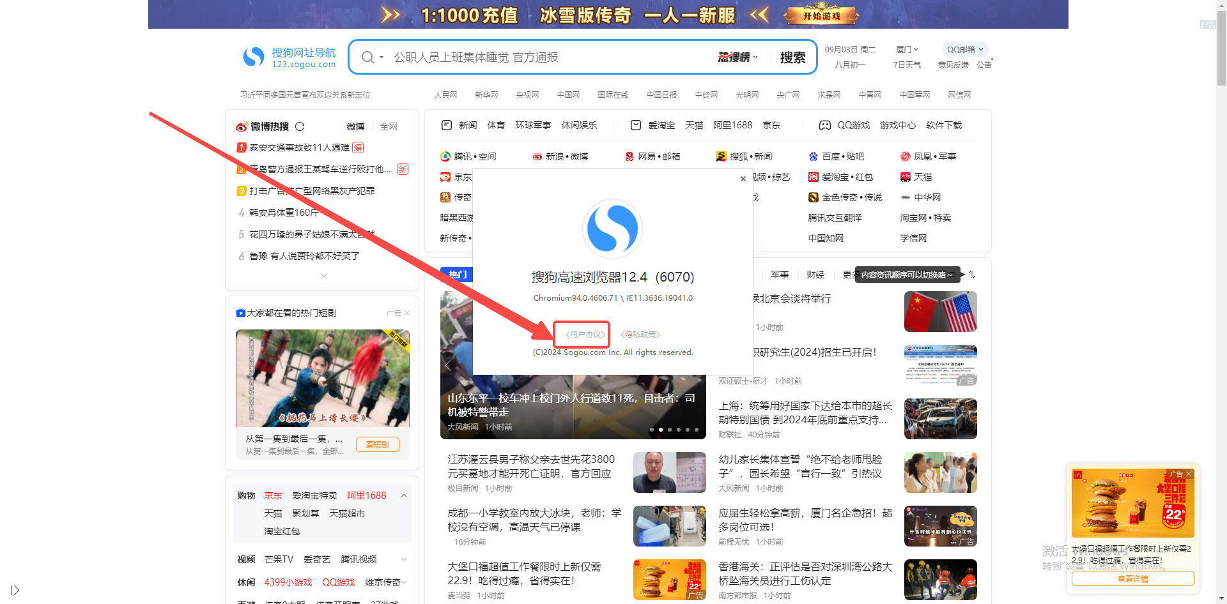Click the Weibo hot search logo icon

[x=242, y=126]
